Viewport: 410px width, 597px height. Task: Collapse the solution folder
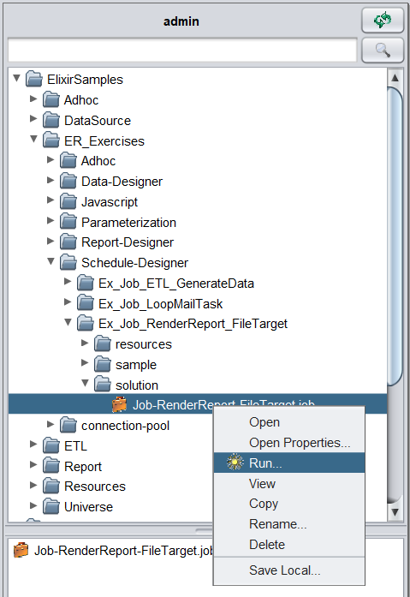[86, 383]
